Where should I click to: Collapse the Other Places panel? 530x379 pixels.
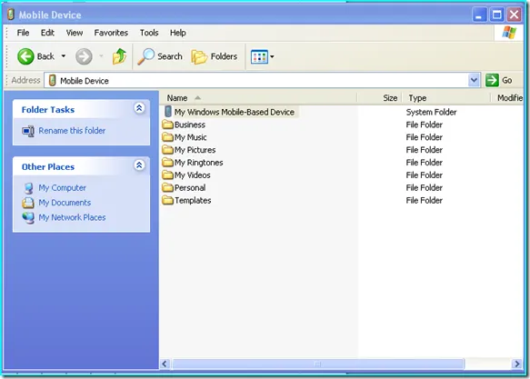[x=139, y=165]
